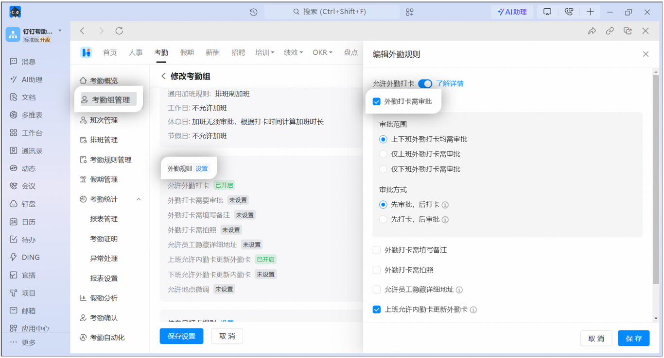The height and width of the screenshot is (358, 664).
Task: Open the 绩效 dropdown menu
Action: tap(294, 52)
